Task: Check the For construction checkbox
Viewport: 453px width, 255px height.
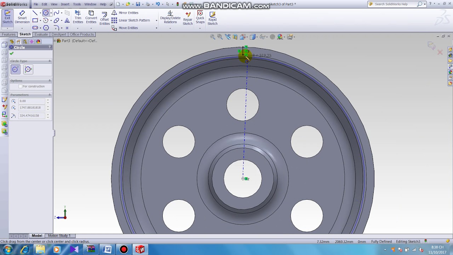Action: coord(21,86)
